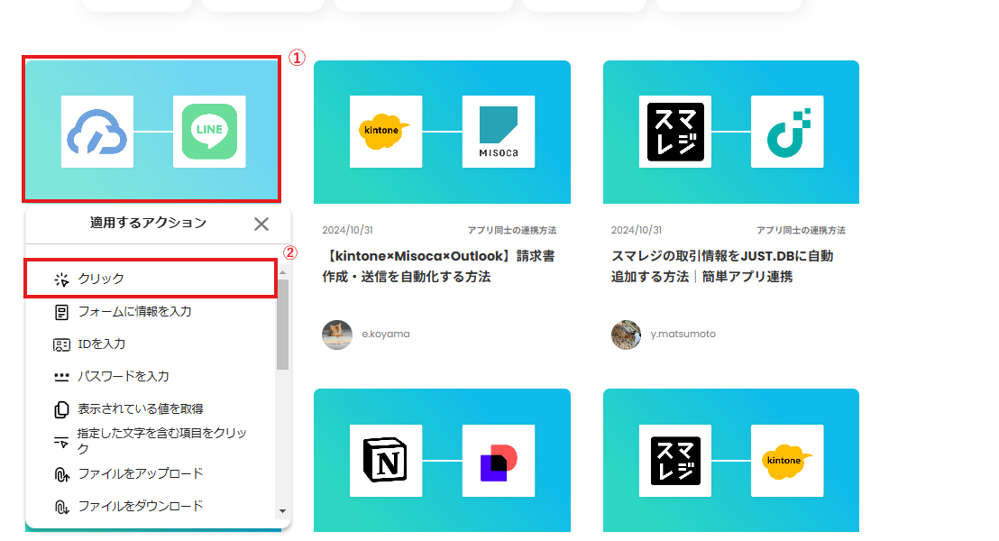
Task: Open the Notion article thumbnail
Action: point(442,460)
